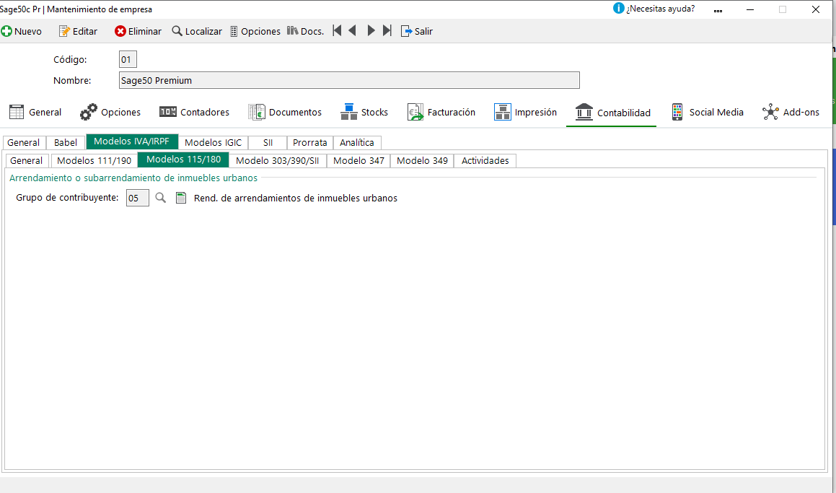
Task: Open the second-row General subtab
Action: pyautogui.click(x=26, y=160)
